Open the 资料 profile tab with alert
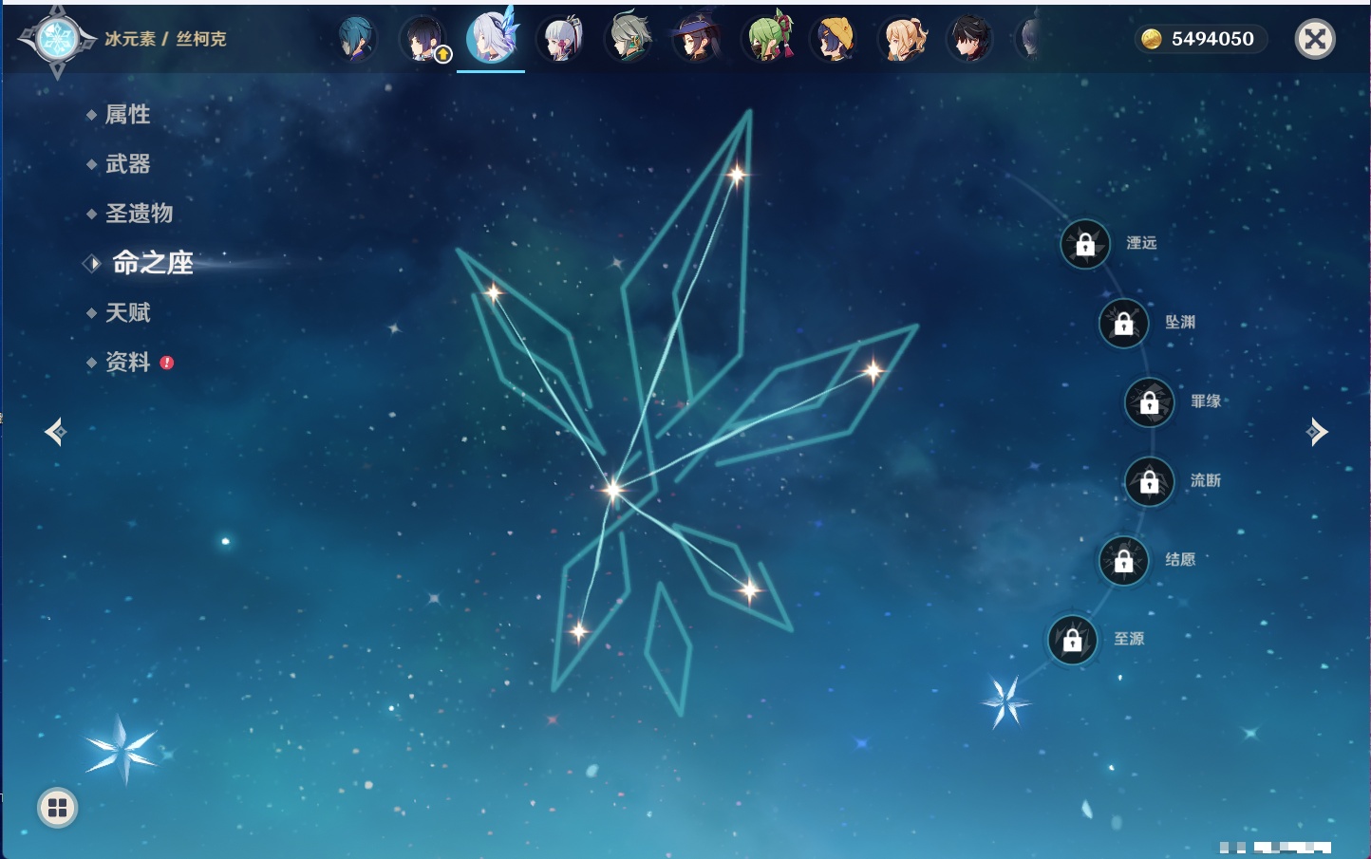1371x859 pixels. [127, 363]
